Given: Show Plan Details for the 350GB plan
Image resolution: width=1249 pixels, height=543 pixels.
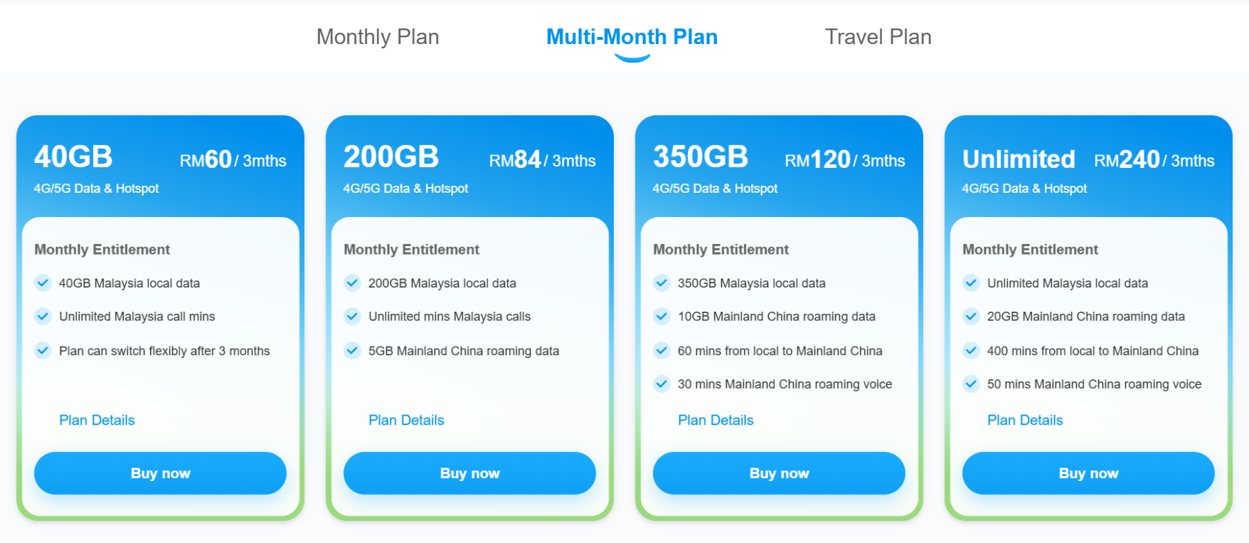Looking at the screenshot, I should (716, 421).
